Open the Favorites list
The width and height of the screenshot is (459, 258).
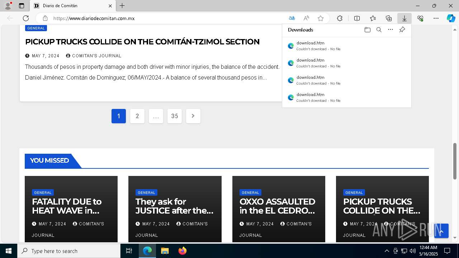pyautogui.click(x=373, y=18)
